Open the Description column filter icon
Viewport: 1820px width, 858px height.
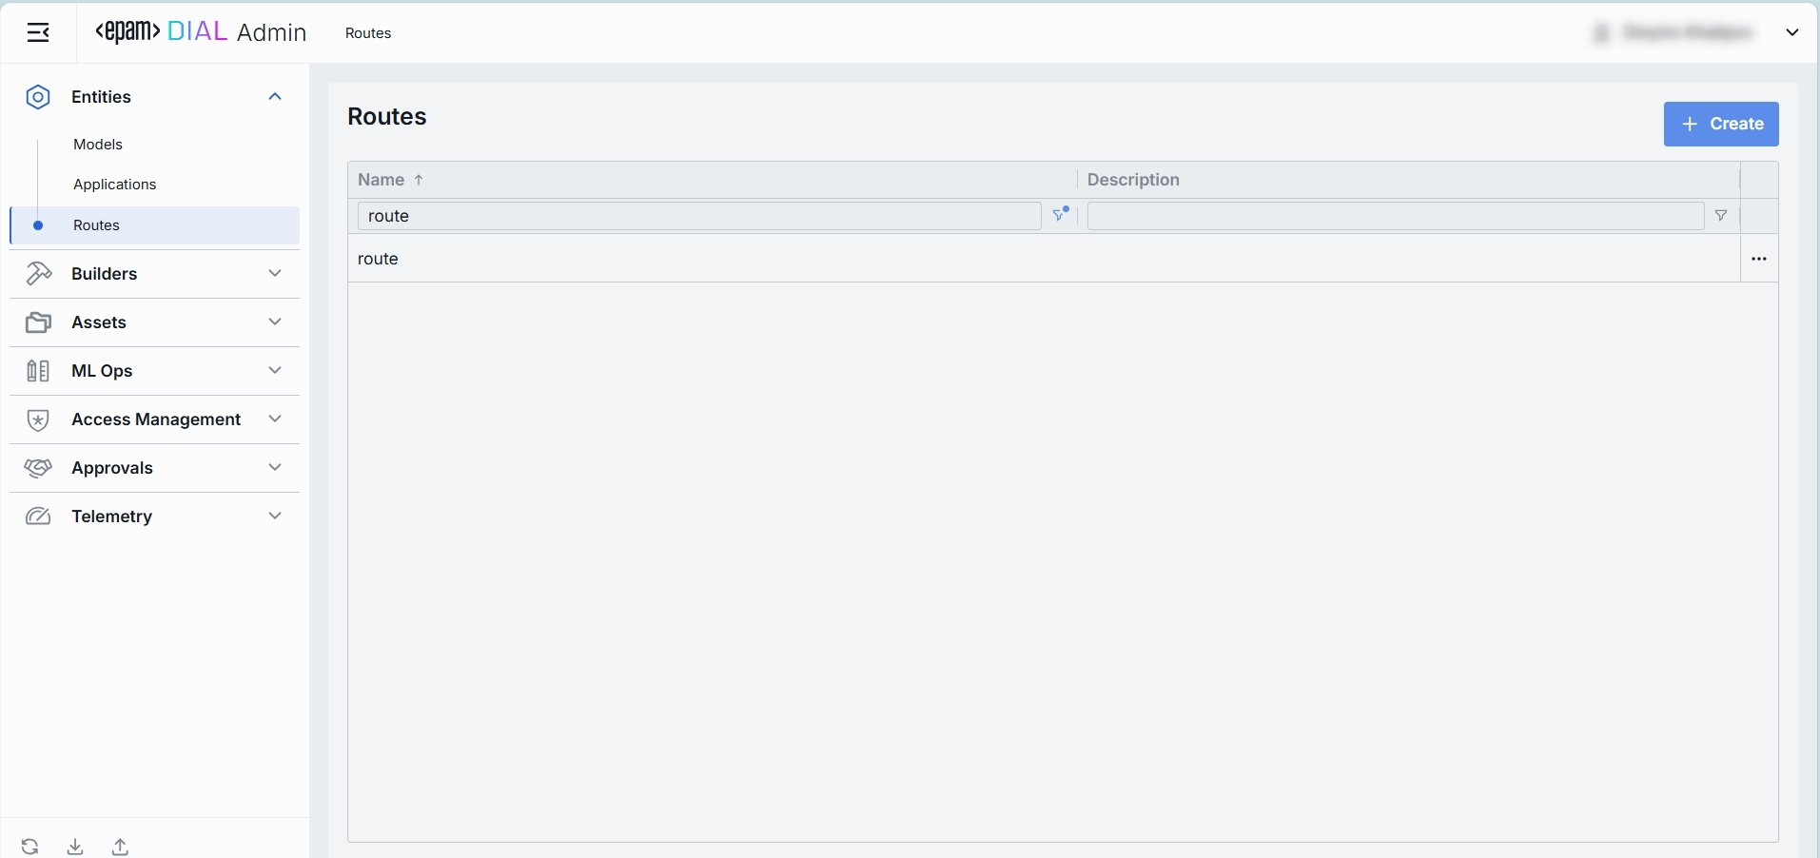[1721, 216]
